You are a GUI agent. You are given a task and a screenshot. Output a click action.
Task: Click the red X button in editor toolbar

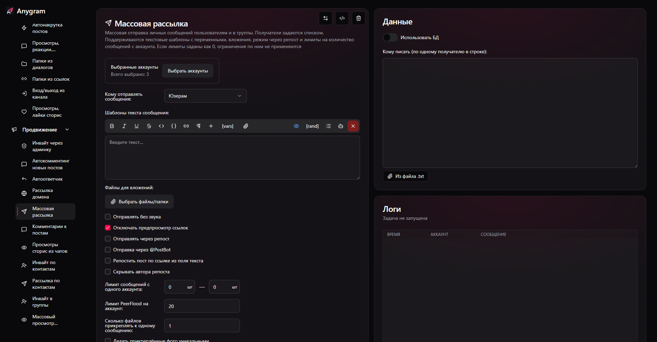click(x=353, y=126)
